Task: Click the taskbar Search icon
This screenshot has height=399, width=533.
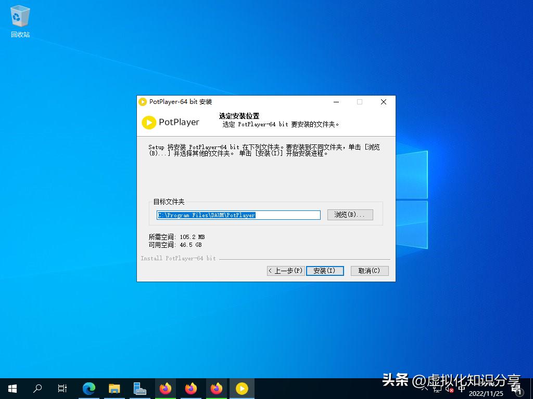Action: (x=37, y=388)
